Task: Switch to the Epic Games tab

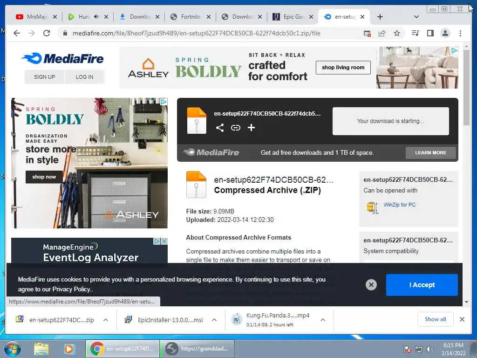Action: (x=289, y=17)
